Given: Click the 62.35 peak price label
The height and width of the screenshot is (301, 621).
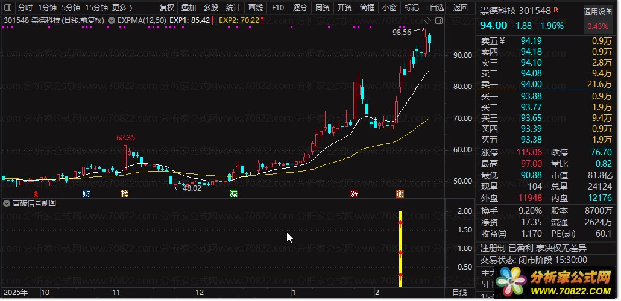Looking at the screenshot, I should point(125,138).
